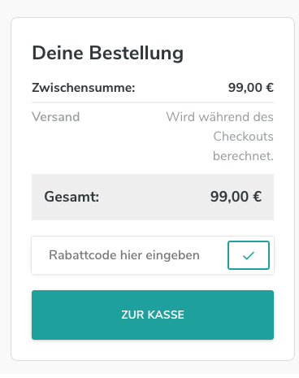Click the subtotal amount 99,00 € beside Zwischensumme
Screen dimensions: 299x378
coord(251,88)
